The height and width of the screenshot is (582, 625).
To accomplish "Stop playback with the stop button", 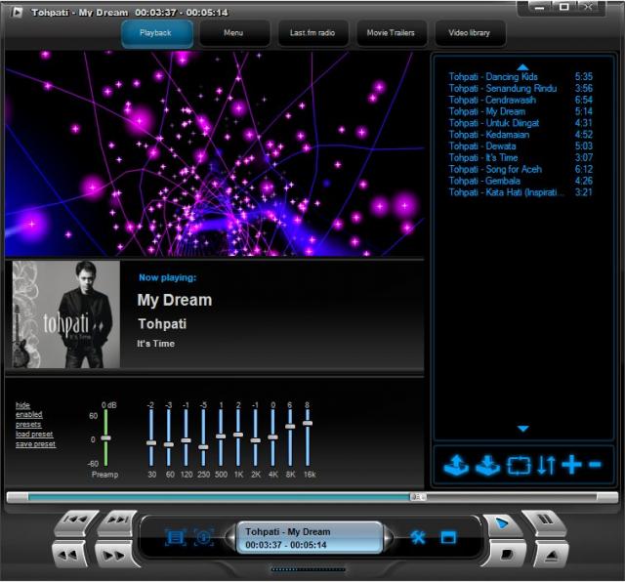I will pos(505,554).
